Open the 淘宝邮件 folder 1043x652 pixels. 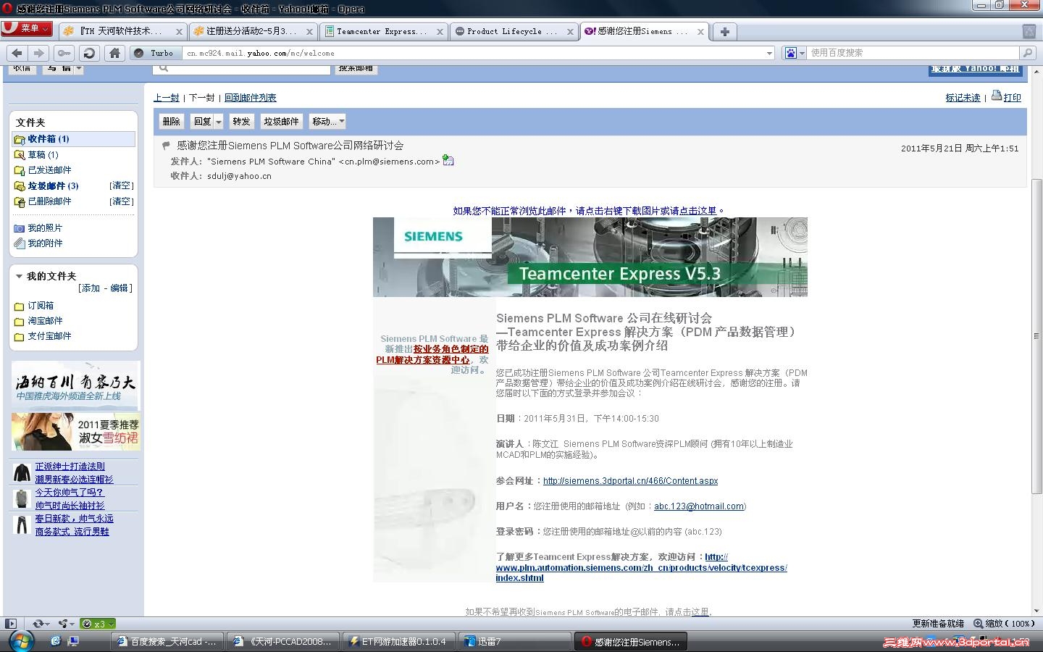click(x=45, y=321)
